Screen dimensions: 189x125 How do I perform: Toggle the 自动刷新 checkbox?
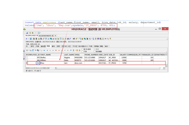pyautogui.click(x=94, y=52)
